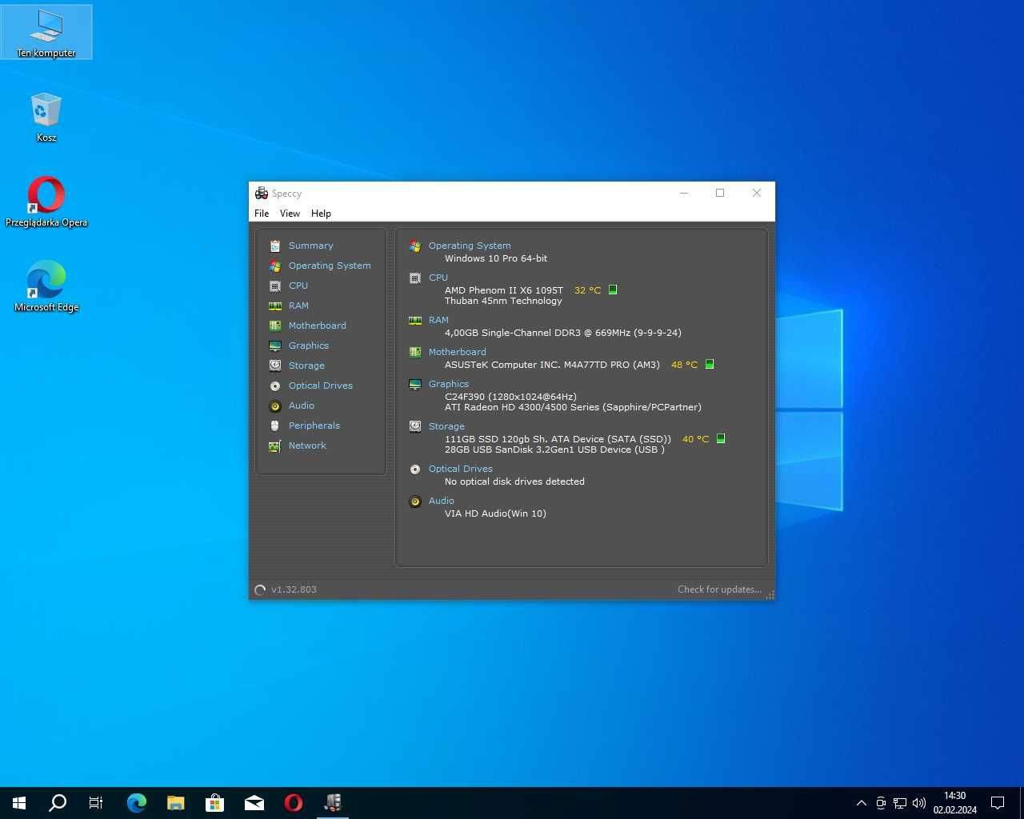Select text Thuban 45nm Technology
This screenshot has height=819, width=1024.
503,301
